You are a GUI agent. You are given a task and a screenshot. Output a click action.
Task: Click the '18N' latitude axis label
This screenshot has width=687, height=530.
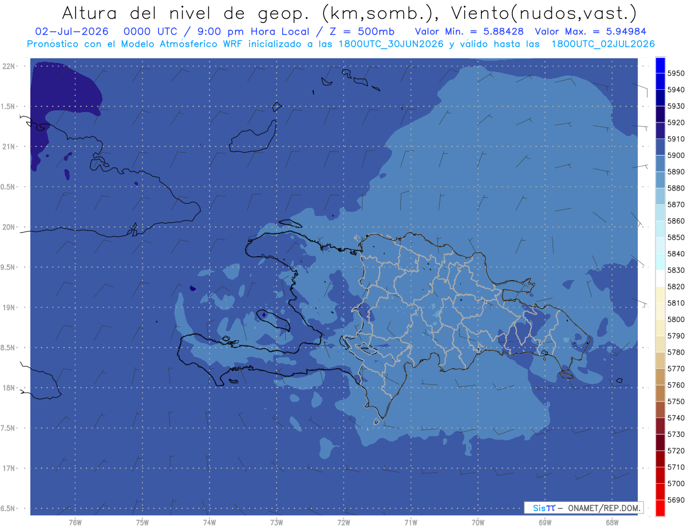point(9,388)
